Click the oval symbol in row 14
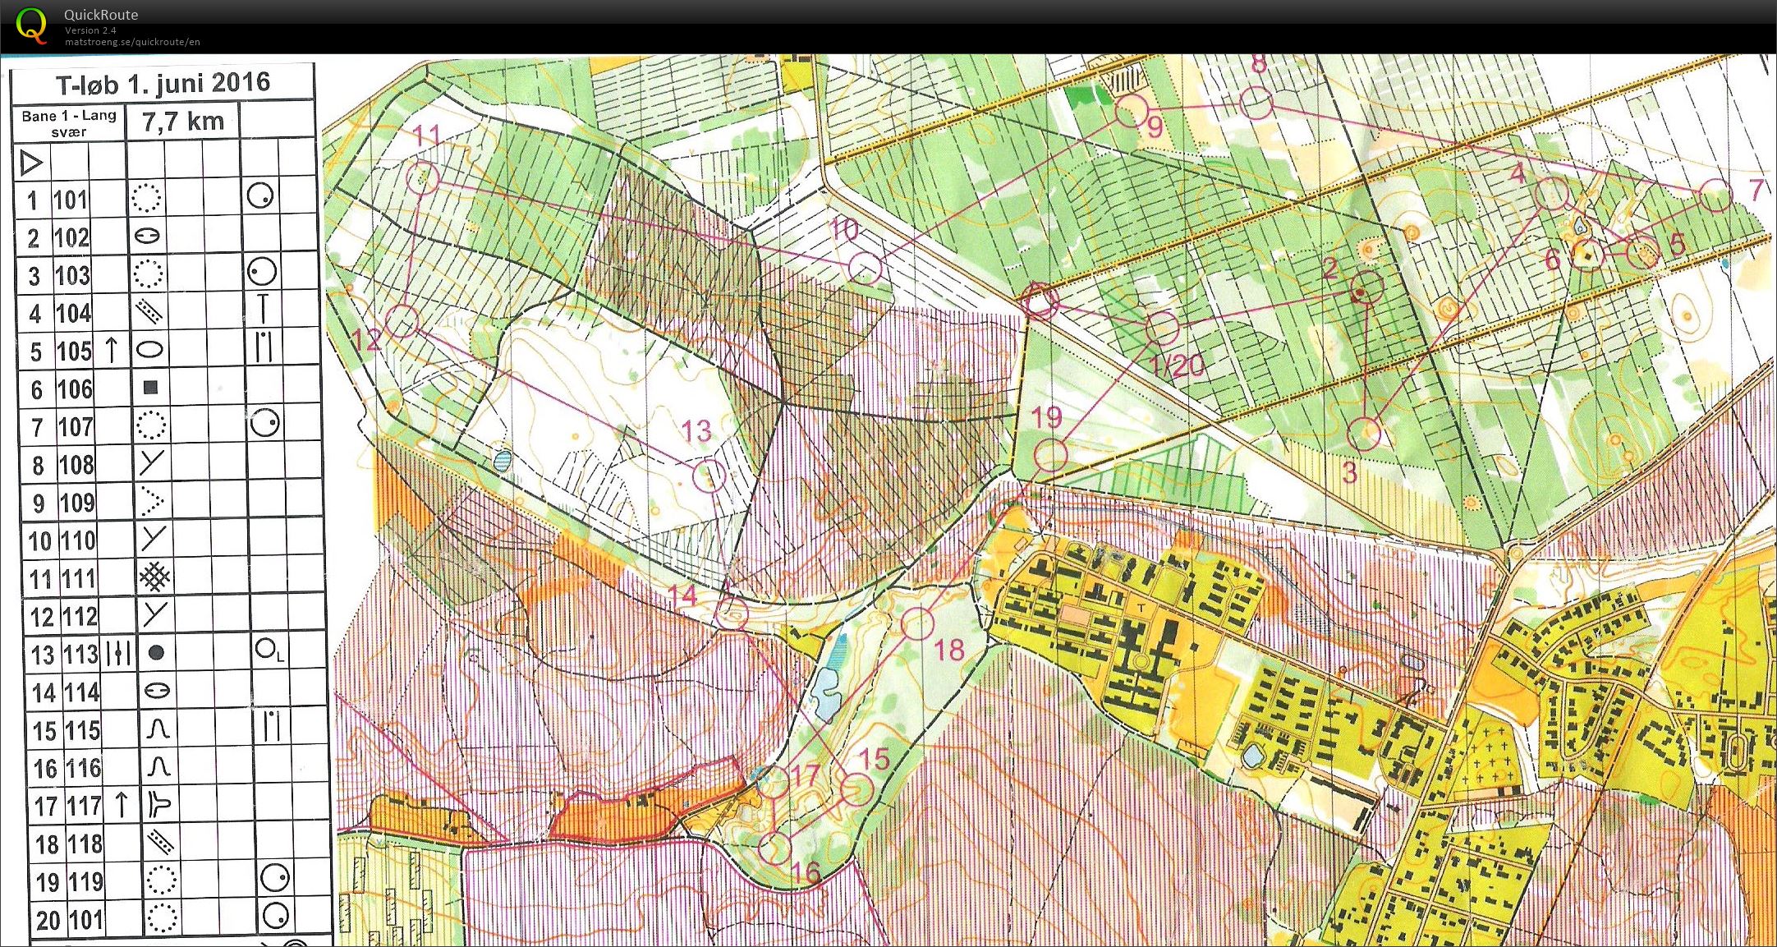 pos(157,690)
